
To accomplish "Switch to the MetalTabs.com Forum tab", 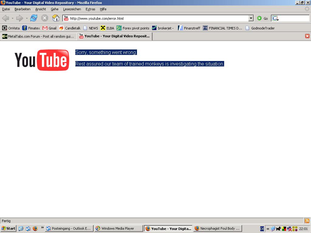I will [39, 36].
